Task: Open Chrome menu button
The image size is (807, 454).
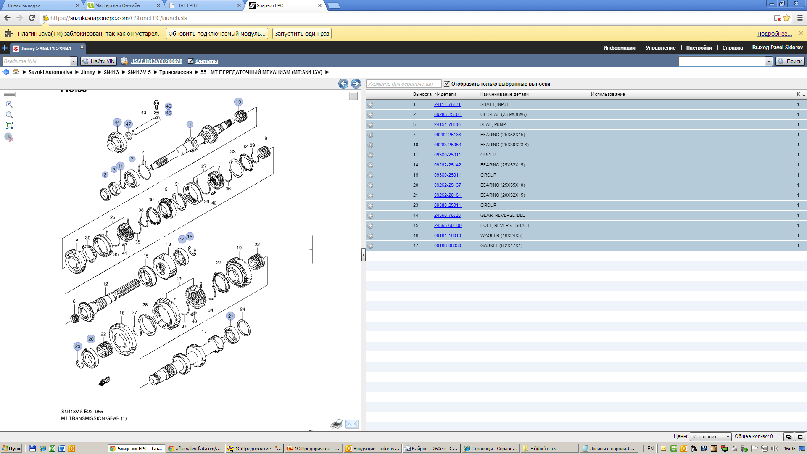Action: [x=800, y=18]
